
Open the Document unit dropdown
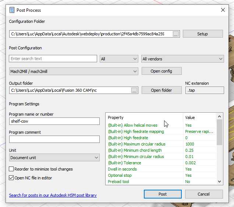(x=54, y=158)
